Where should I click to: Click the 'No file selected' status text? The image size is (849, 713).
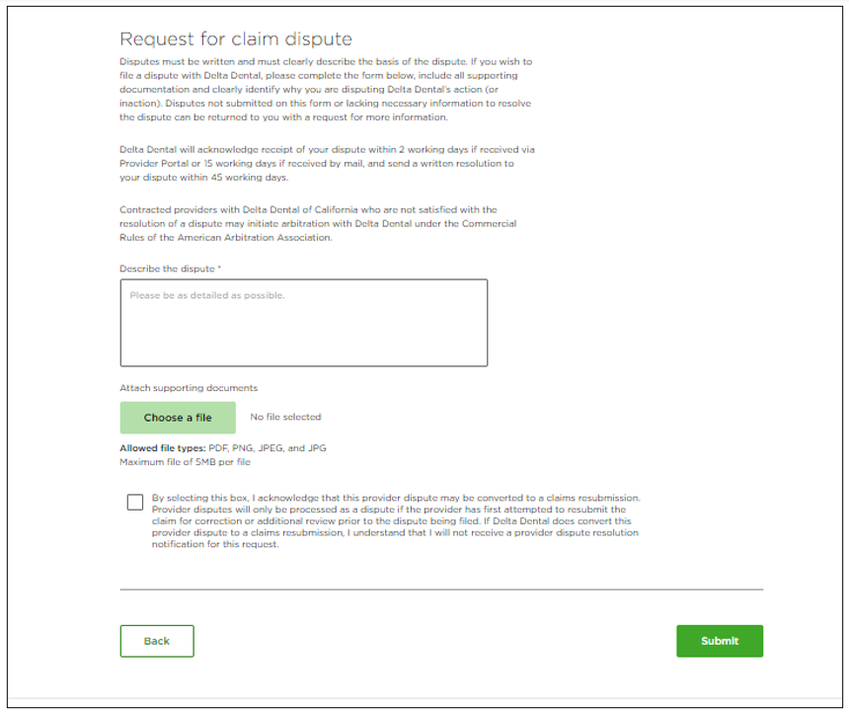(x=285, y=417)
